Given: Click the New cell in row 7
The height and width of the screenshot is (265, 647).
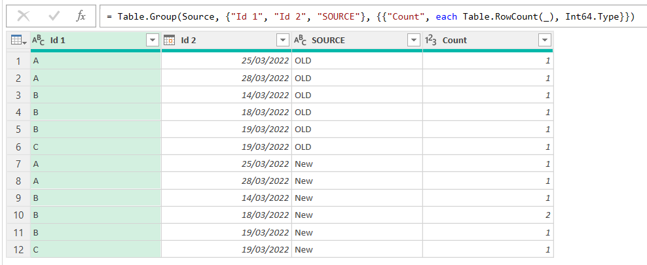Looking at the screenshot, I should [356, 164].
